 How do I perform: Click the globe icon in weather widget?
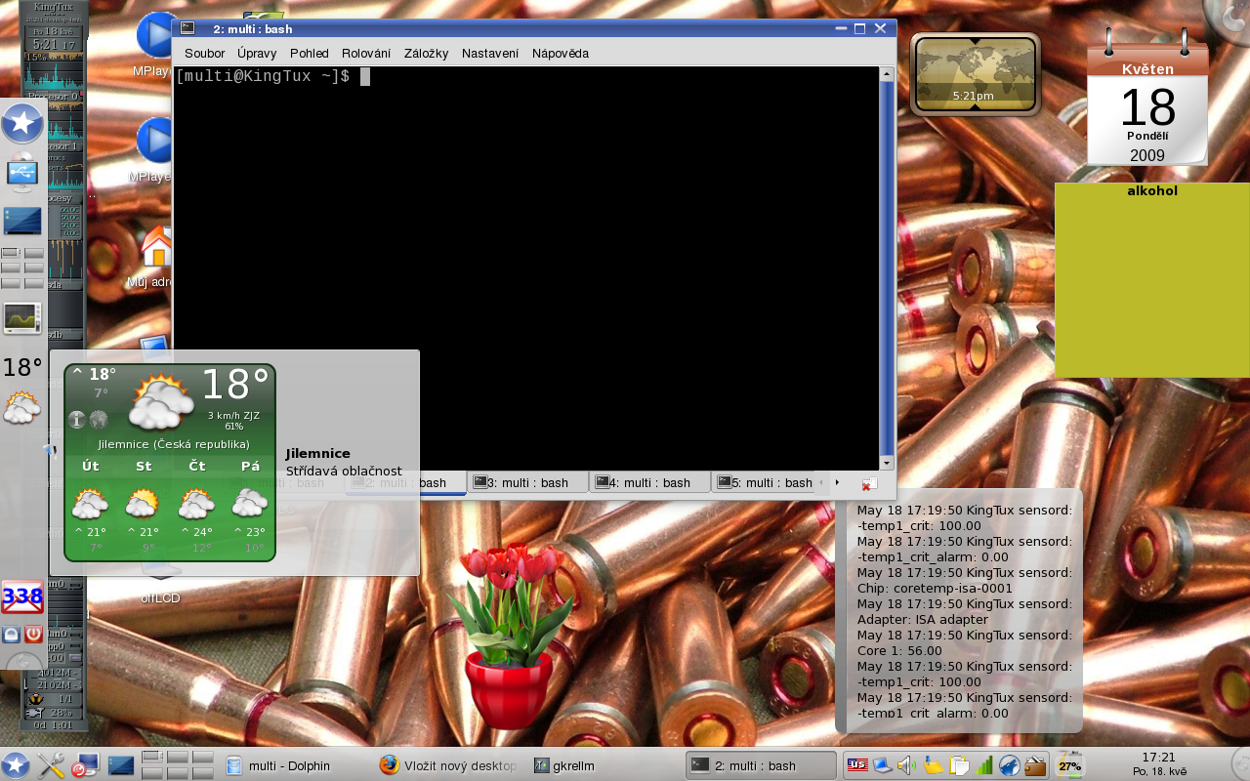[99, 420]
